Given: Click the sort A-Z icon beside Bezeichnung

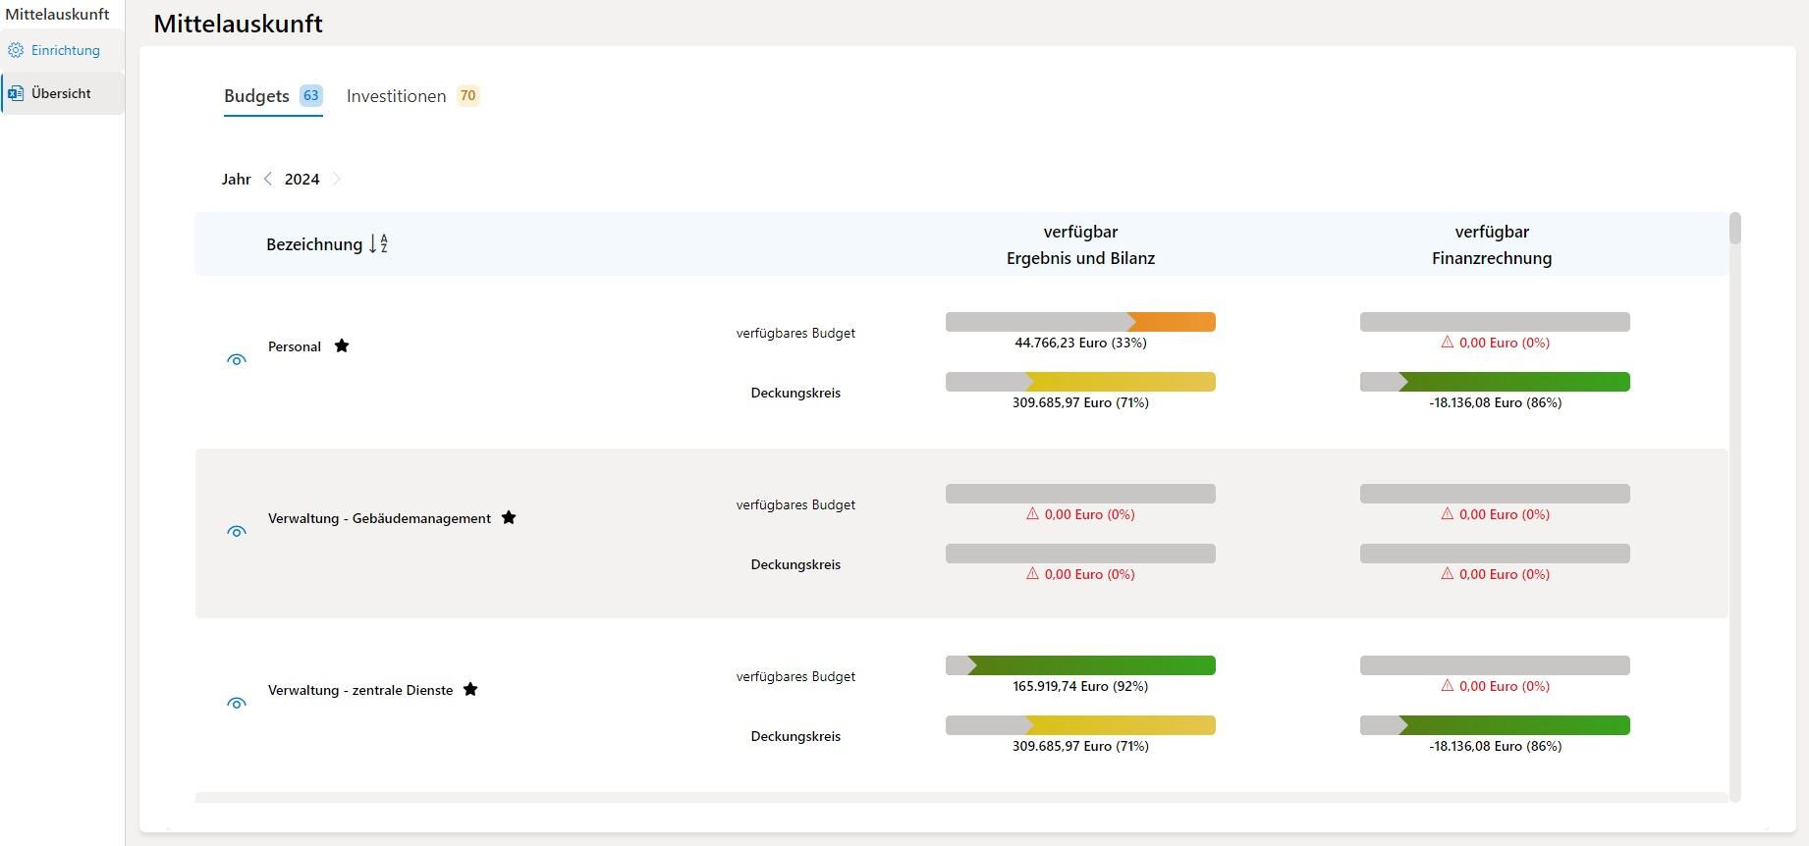Looking at the screenshot, I should [379, 244].
